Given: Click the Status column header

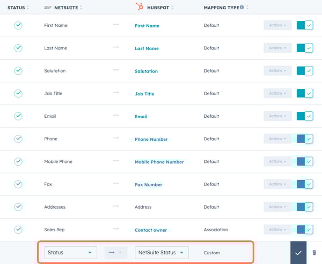Looking at the screenshot, I should [16, 8].
